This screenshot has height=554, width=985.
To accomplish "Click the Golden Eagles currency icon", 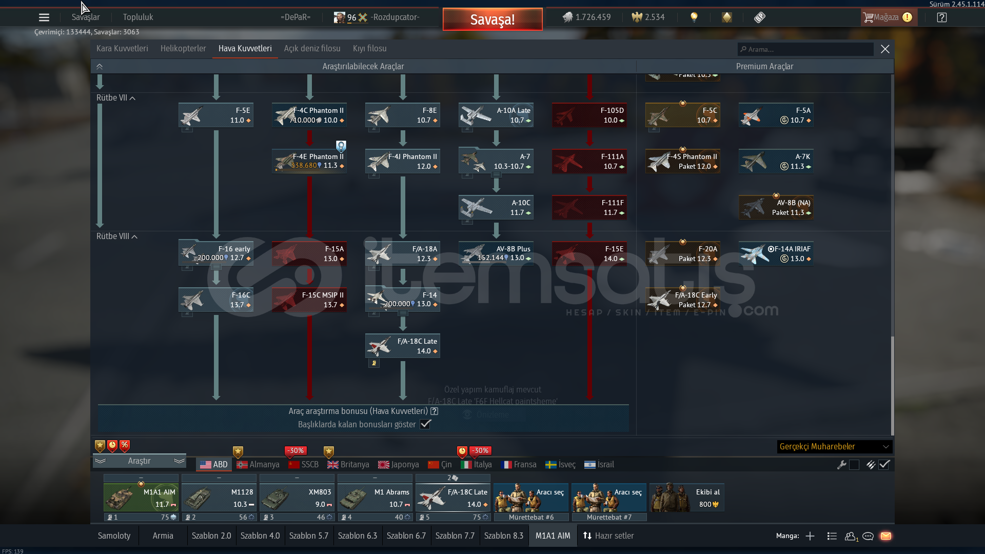I will [637, 17].
